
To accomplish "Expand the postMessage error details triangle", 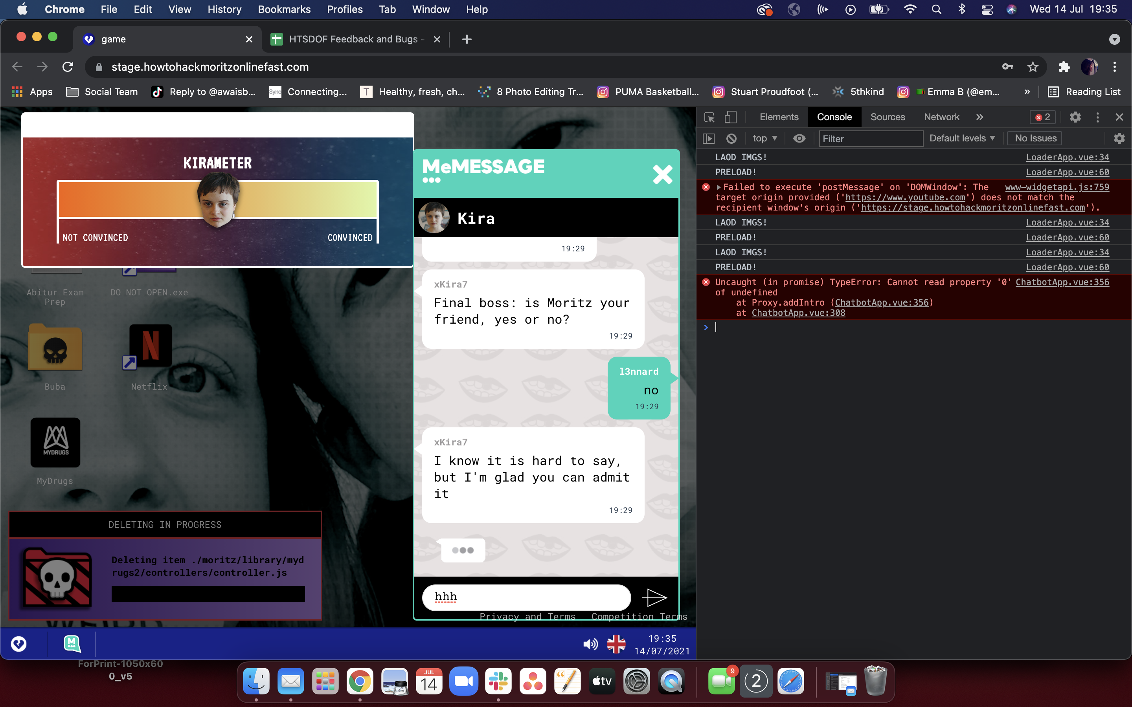I will click(719, 187).
